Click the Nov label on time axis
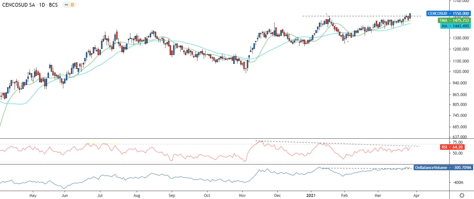Screen dimensions: 474x199 tap(242, 196)
